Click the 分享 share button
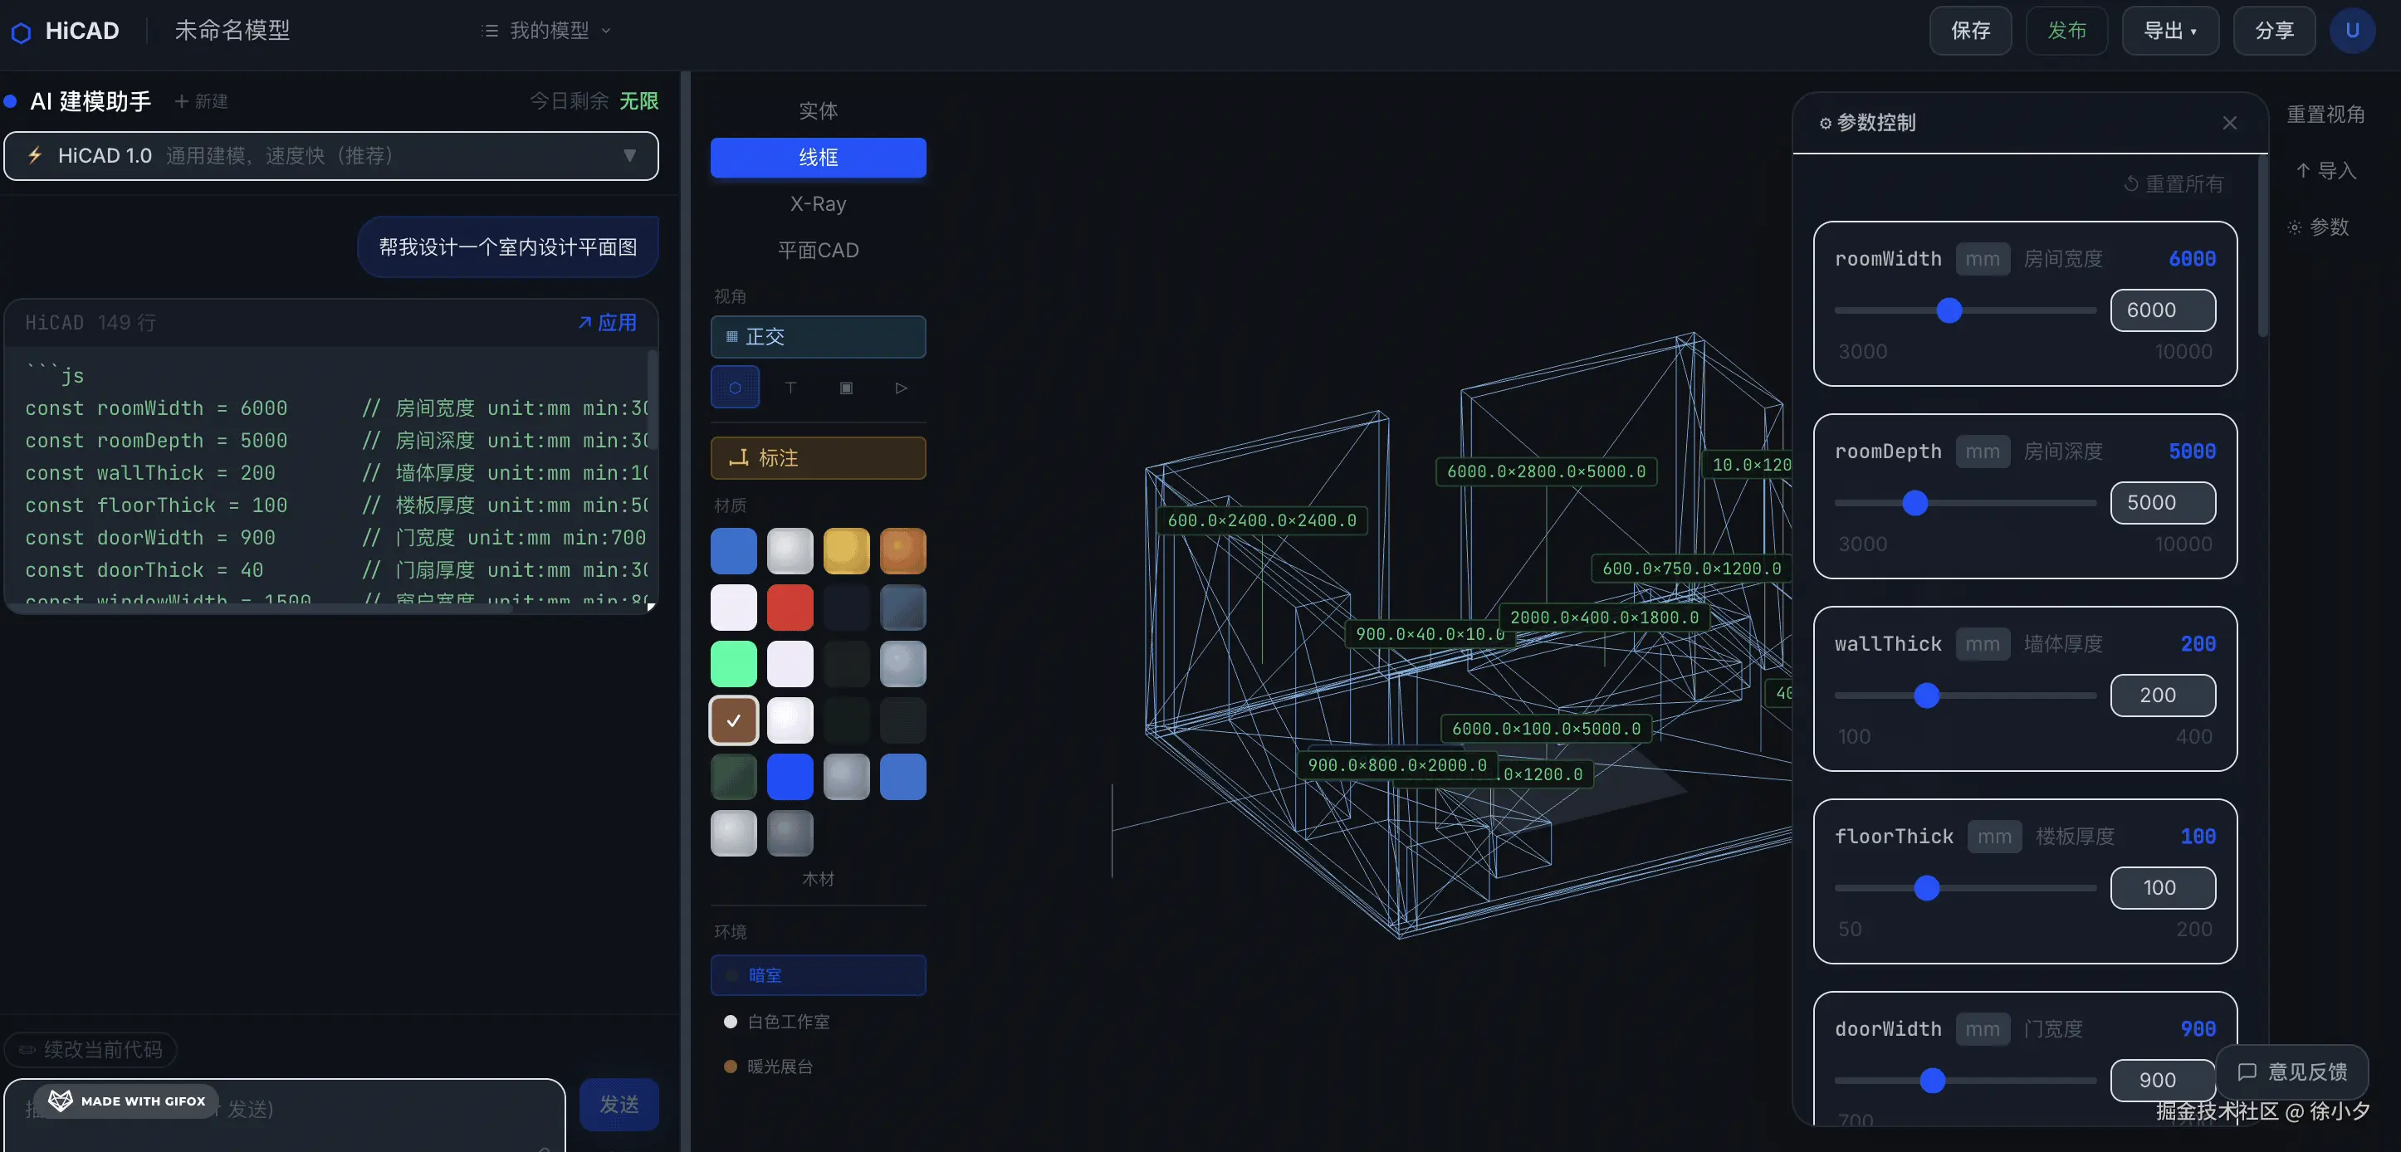The height and width of the screenshot is (1152, 2401). coord(2274,31)
